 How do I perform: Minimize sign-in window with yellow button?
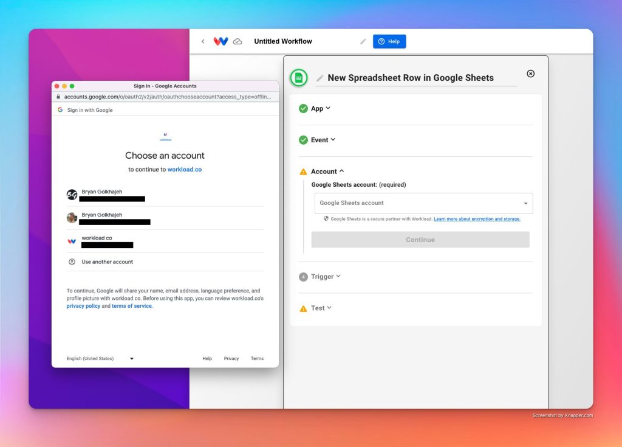pyautogui.click(x=64, y=86)
